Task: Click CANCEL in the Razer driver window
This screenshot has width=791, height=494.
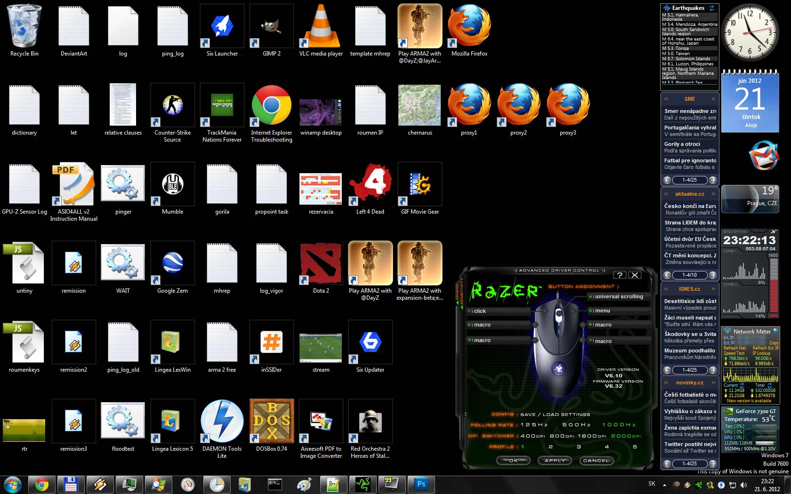Action: click(596, 461)
